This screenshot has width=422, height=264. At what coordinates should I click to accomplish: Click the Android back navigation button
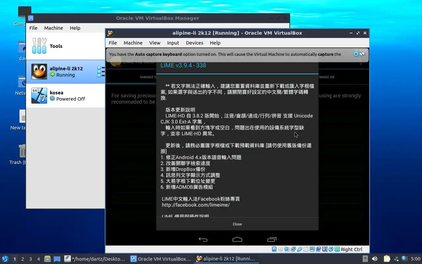pyautogui.click(x=203, y=240)
